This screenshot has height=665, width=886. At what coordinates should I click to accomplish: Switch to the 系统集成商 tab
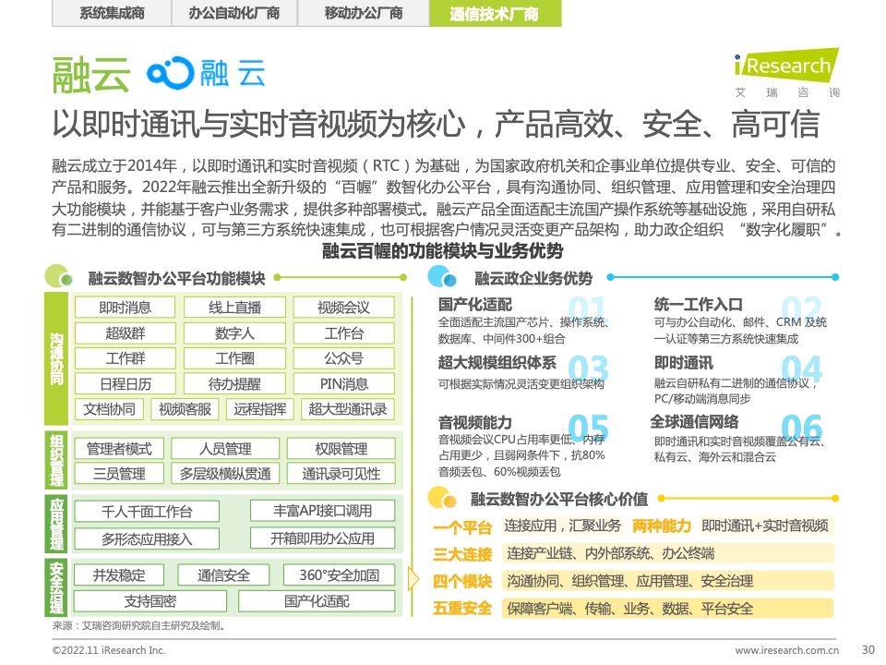[112, 13]
